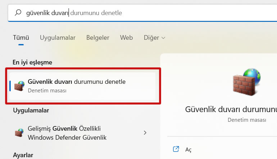Screen dimensions: 277x159
Task: Expand the Diğer filter dropdown
Action: [154, 38]
